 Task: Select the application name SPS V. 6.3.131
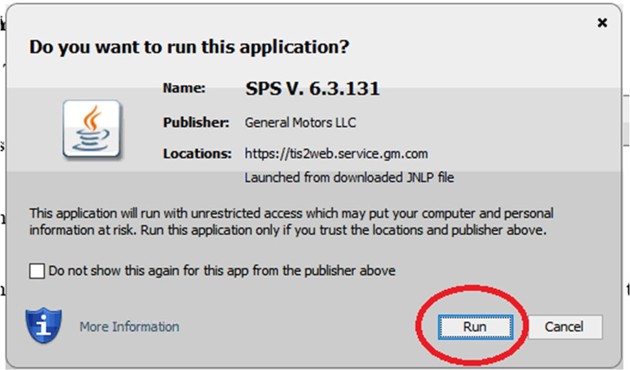tap(312, 89)
